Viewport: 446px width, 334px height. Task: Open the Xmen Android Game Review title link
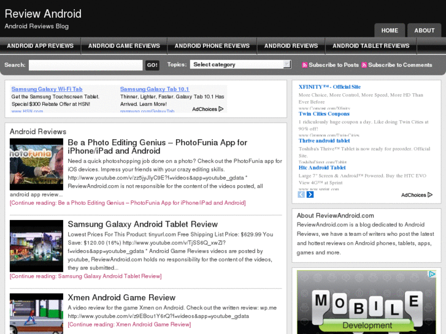tap(121, 298)
